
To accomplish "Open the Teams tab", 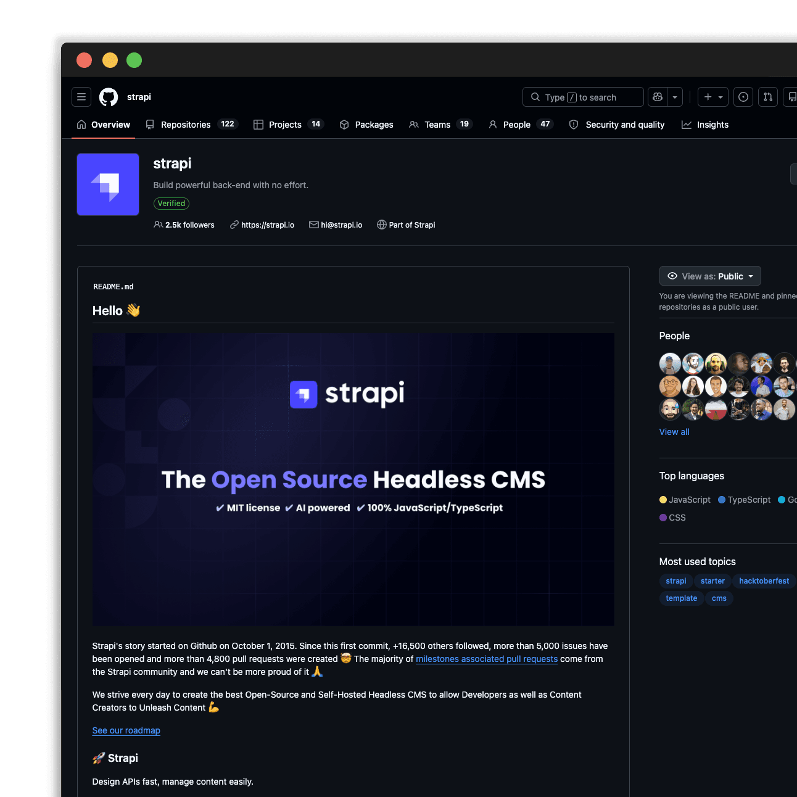I will click(440, 125).
